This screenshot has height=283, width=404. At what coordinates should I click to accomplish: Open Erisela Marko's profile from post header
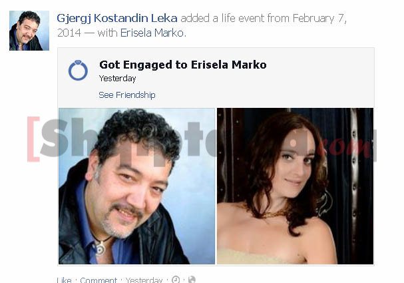pos(152,33)
